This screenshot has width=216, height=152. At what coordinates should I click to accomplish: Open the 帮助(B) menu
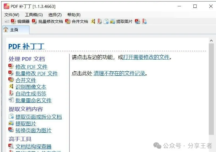point(74,15)
